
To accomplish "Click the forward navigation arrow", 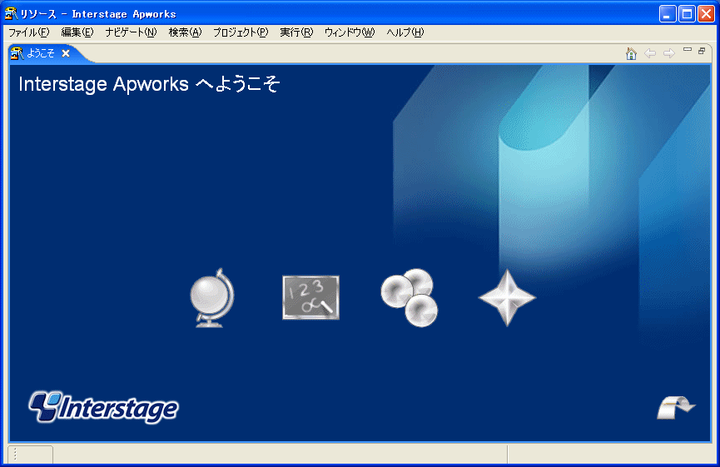I will (669, 53).
